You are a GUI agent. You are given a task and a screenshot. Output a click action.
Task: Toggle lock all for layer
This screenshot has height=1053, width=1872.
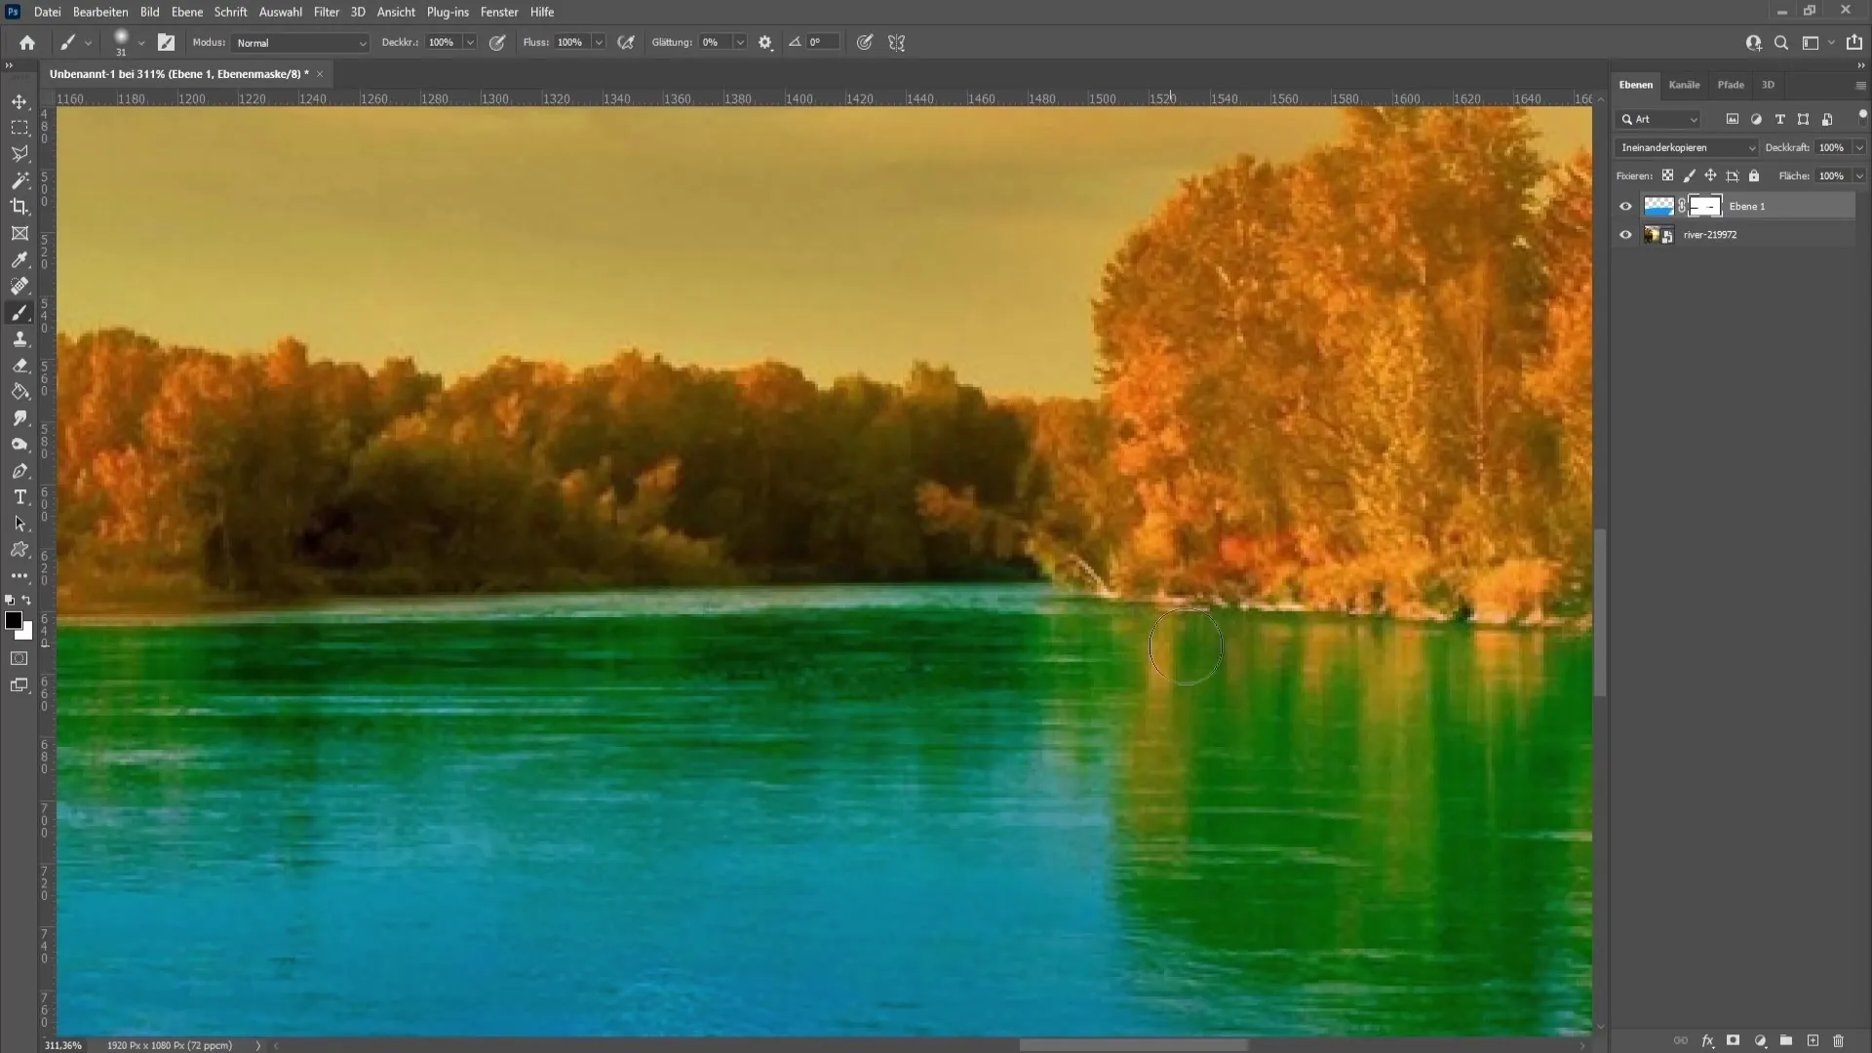tap(1754, 175)
